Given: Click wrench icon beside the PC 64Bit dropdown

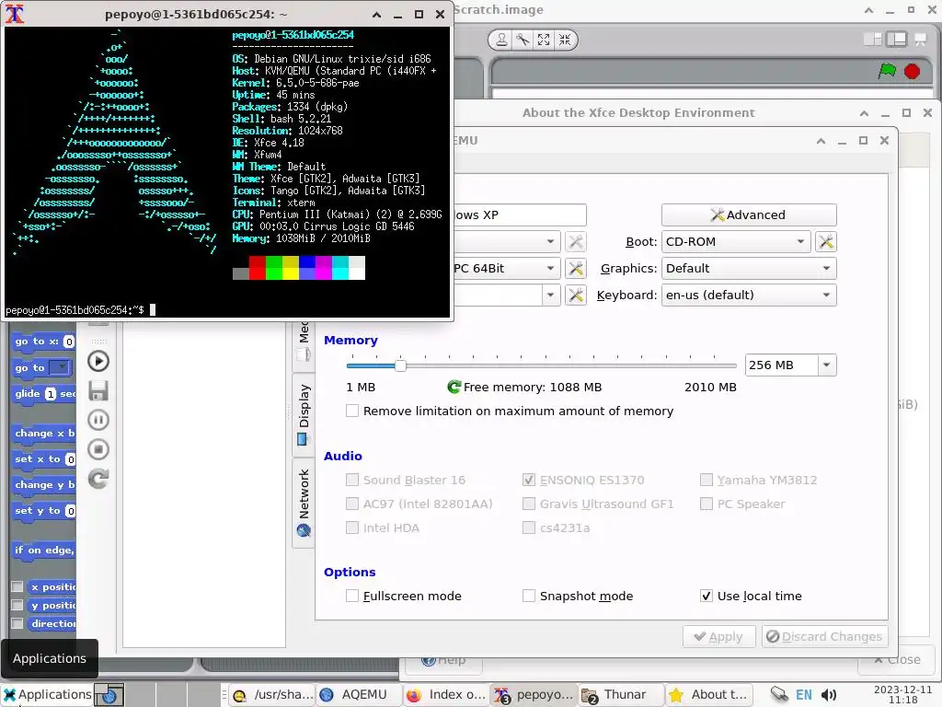Looking at the screenshot, I should 576,268.
